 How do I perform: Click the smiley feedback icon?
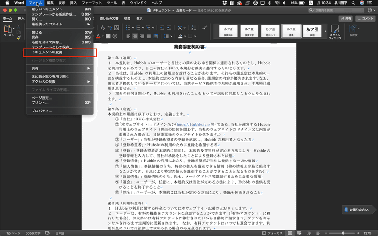tap(370, 10)
